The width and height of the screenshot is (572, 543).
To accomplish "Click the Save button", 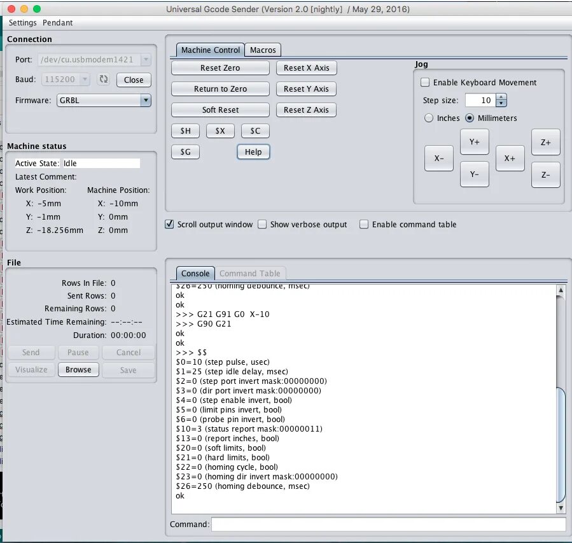I will click(129, 370).
